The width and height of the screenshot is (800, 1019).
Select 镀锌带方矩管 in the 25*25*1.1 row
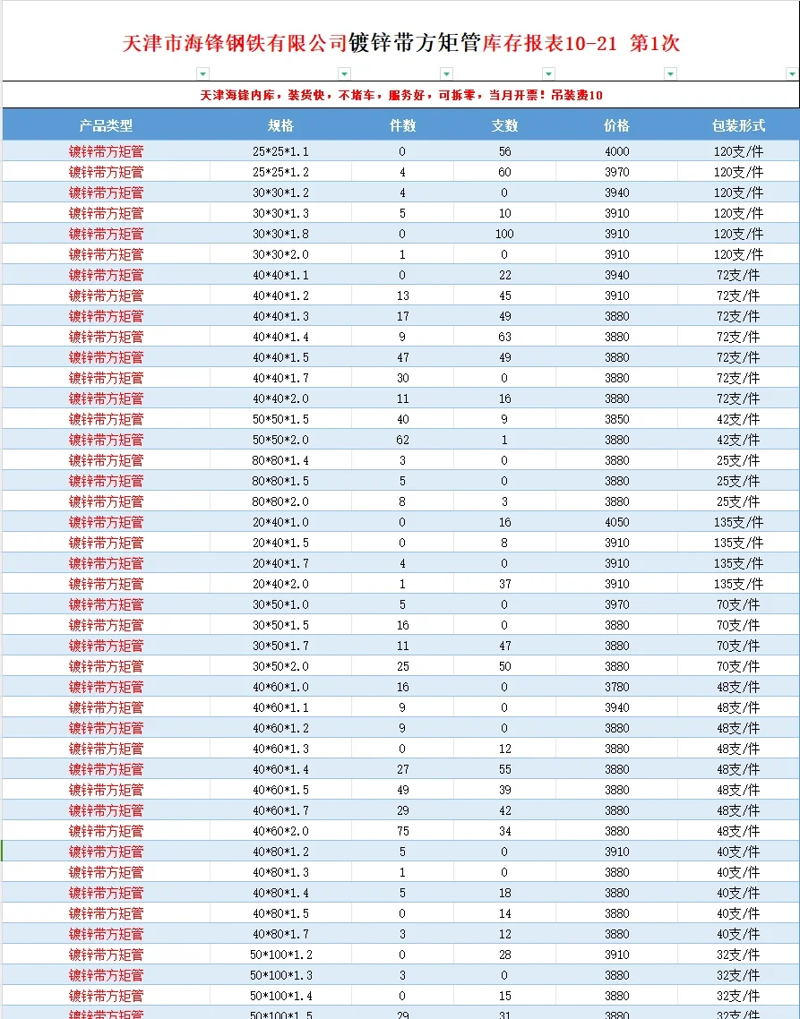click(106, 151)
